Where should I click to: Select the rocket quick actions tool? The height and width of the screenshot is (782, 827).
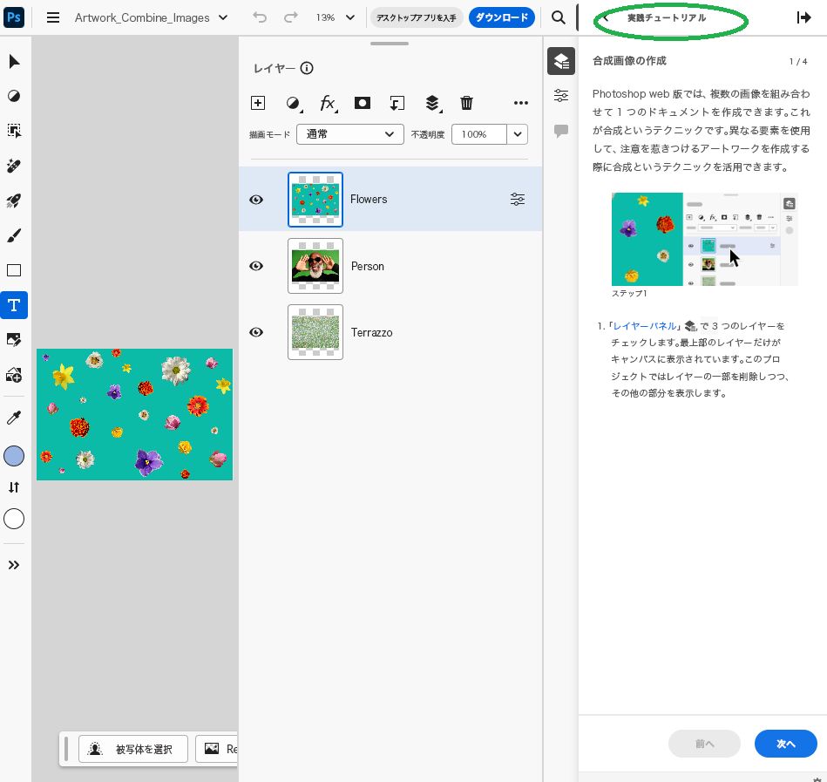14,201
